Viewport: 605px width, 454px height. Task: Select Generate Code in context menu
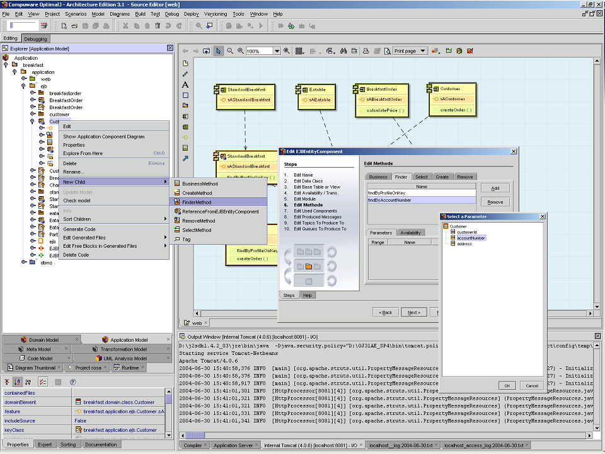point(114,229)
